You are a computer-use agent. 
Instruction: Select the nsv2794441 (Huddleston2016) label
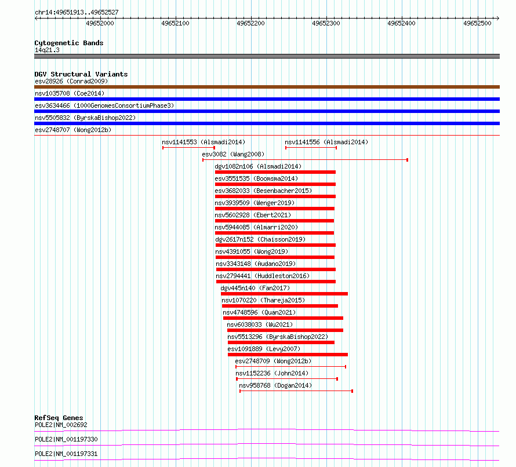263,276
